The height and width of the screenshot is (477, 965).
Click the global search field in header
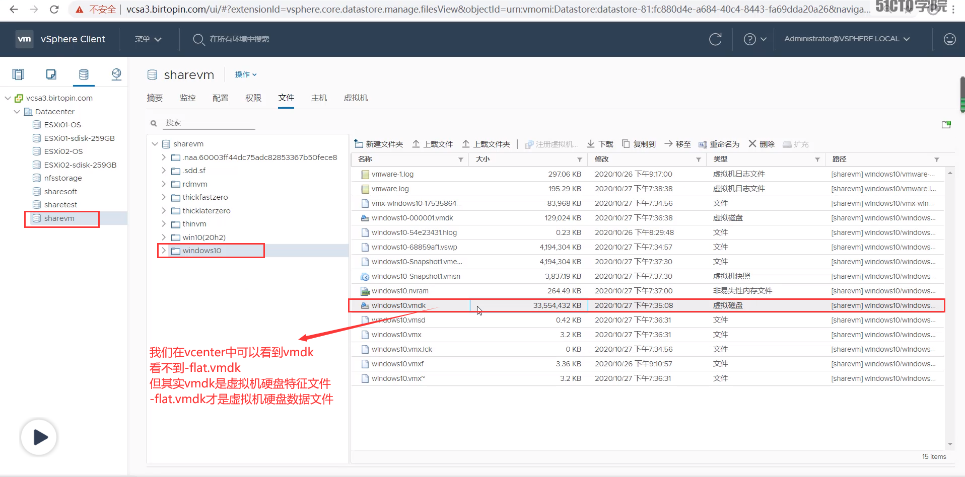point(240,39)
